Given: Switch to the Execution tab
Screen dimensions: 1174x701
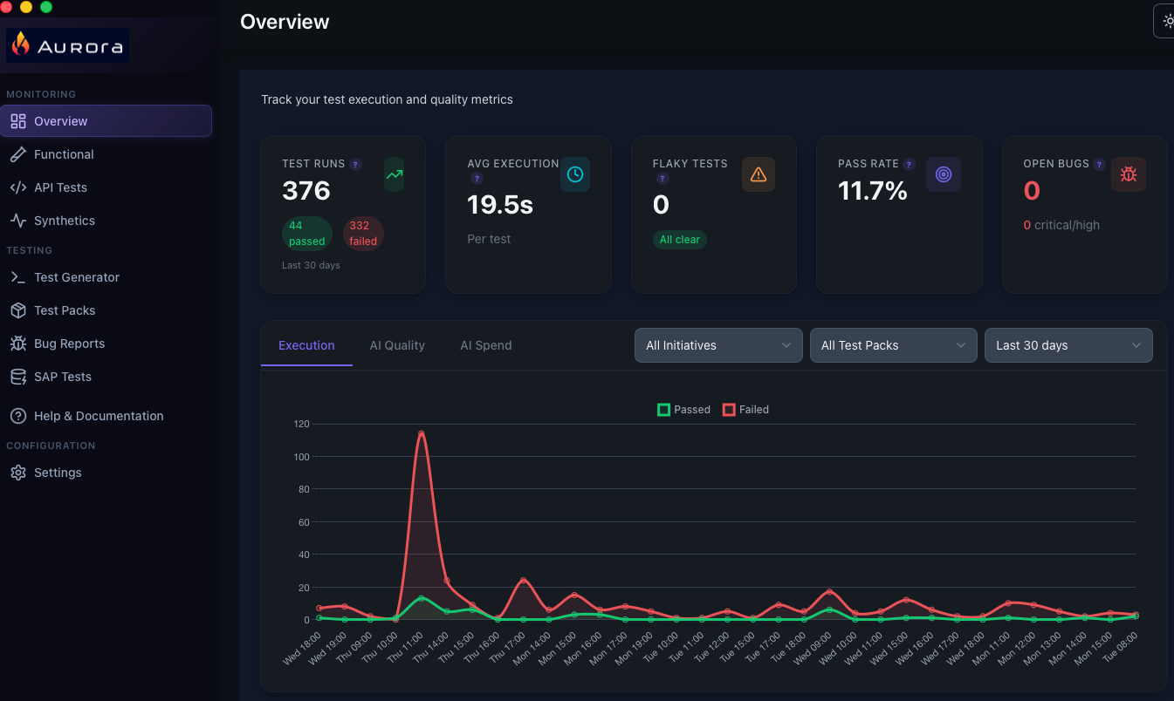Looking at the screenshot, I should point(306,345).
